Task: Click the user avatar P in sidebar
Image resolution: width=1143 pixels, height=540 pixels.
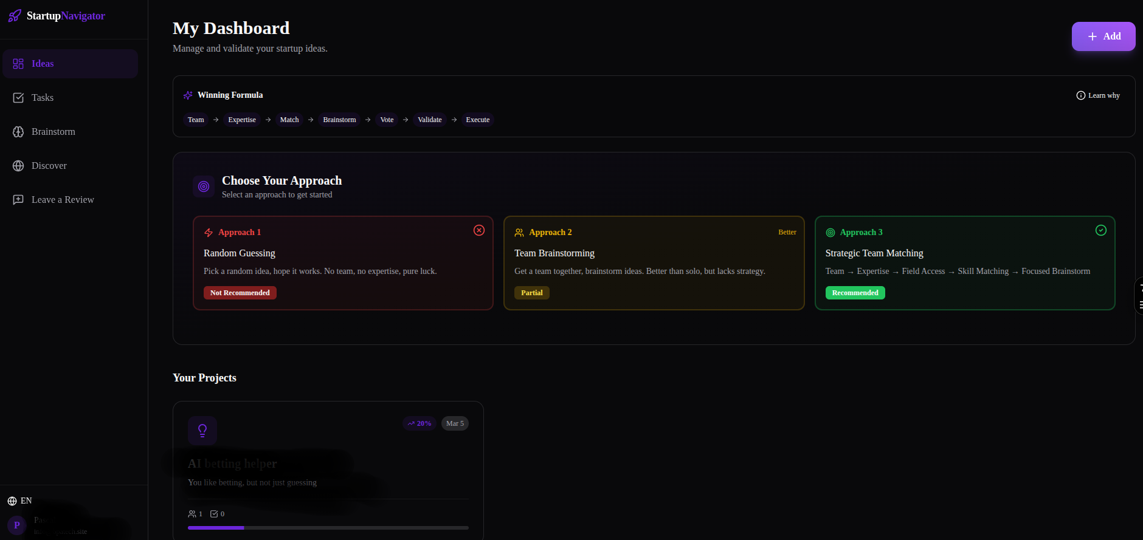Action: tap(17, 525)
